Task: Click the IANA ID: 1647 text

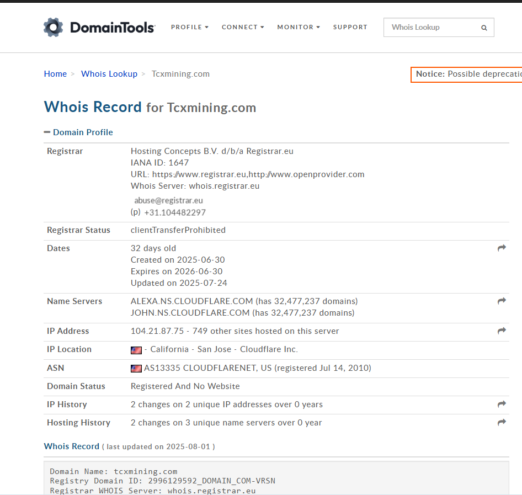Action: [160, 162]
